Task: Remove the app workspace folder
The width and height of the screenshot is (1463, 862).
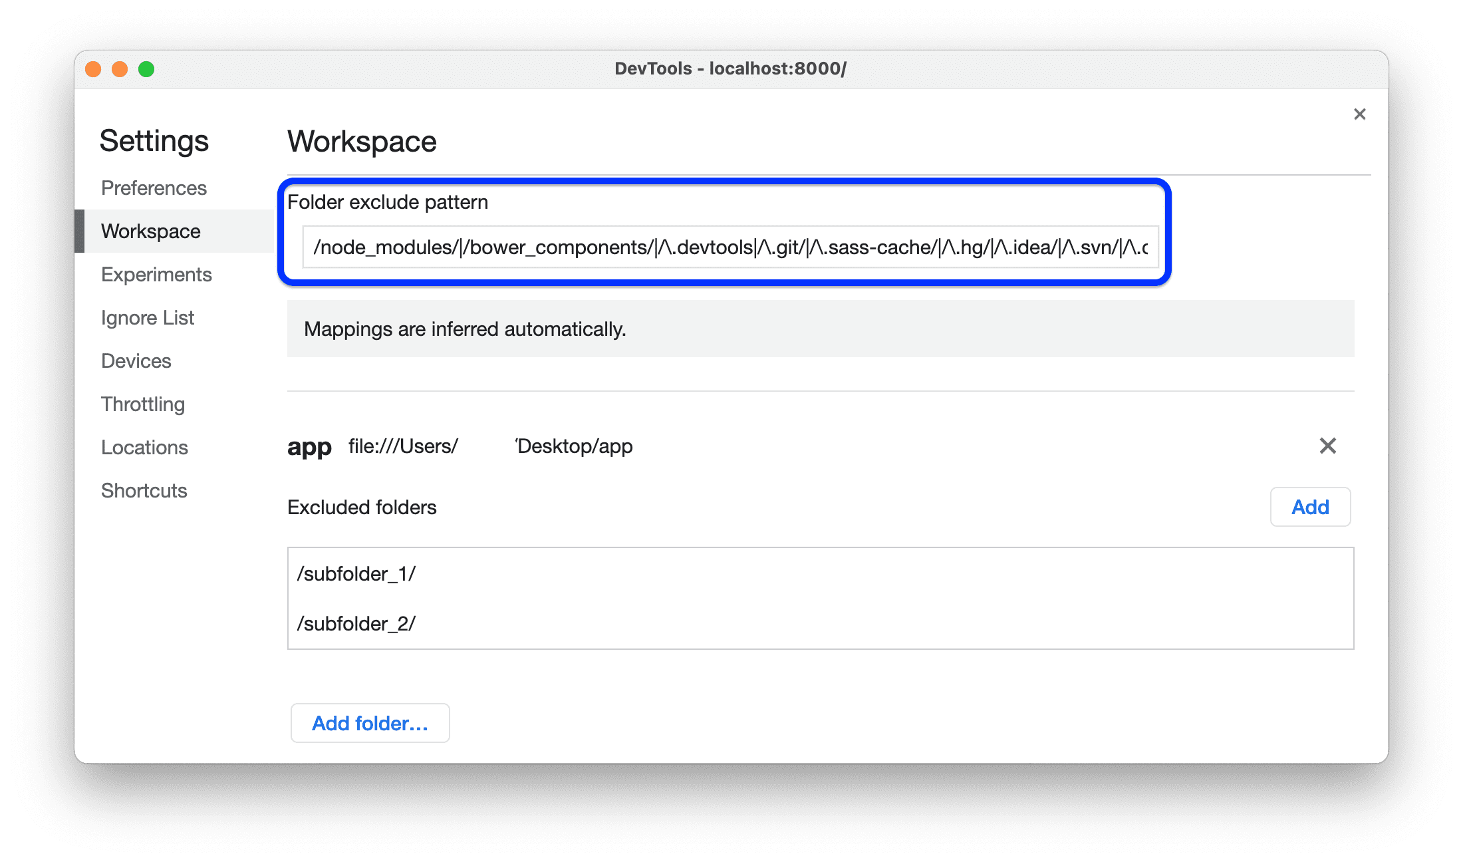Action: point(1327,446)
